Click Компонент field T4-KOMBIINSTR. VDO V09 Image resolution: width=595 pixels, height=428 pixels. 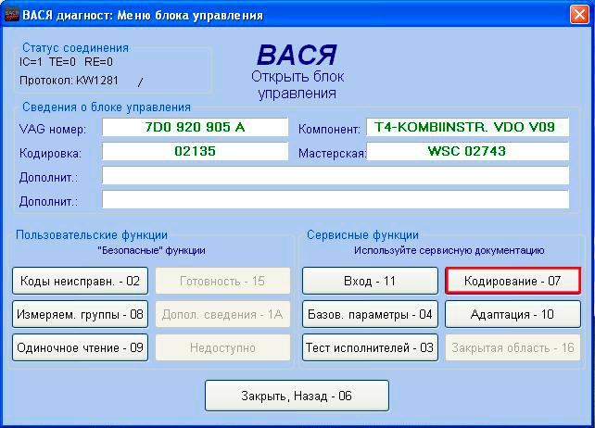coord(467,127)
